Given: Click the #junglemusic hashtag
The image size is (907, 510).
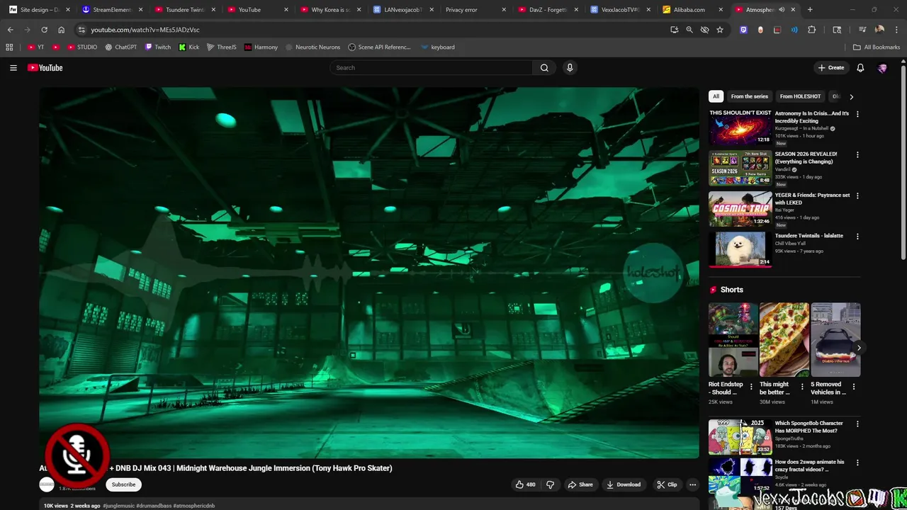Looking at the screenshot, I should [x=119, y=506].
